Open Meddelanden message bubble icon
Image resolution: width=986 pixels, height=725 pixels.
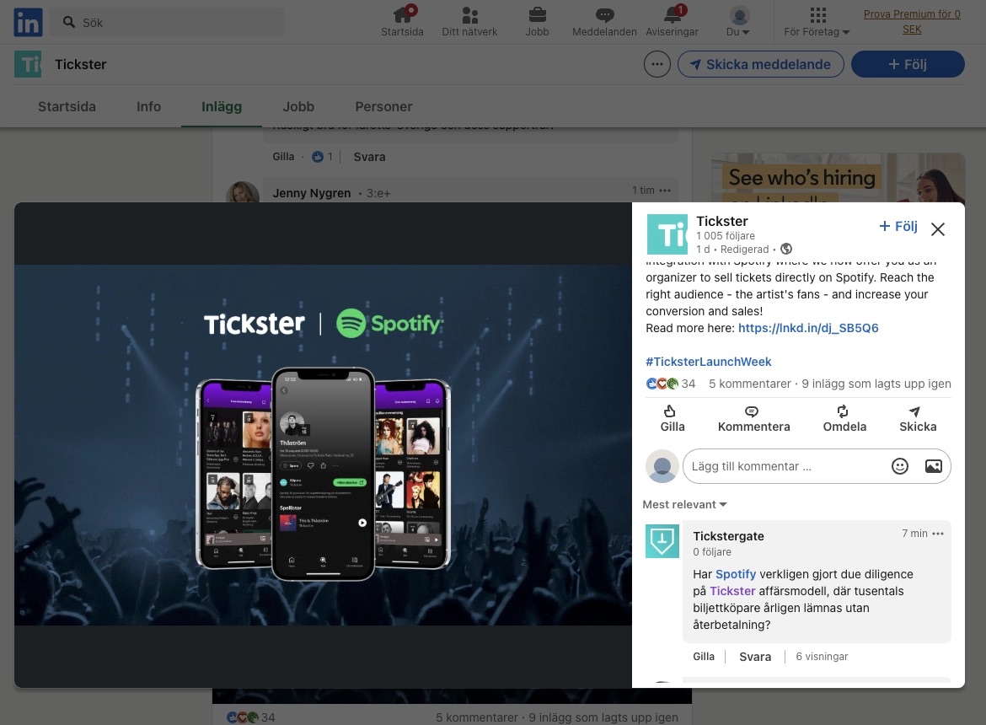click(604, 14)
